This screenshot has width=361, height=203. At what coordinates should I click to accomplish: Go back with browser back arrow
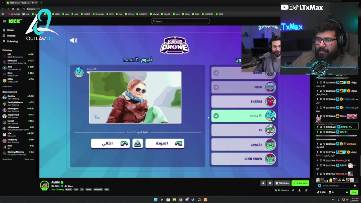(3, 9)
